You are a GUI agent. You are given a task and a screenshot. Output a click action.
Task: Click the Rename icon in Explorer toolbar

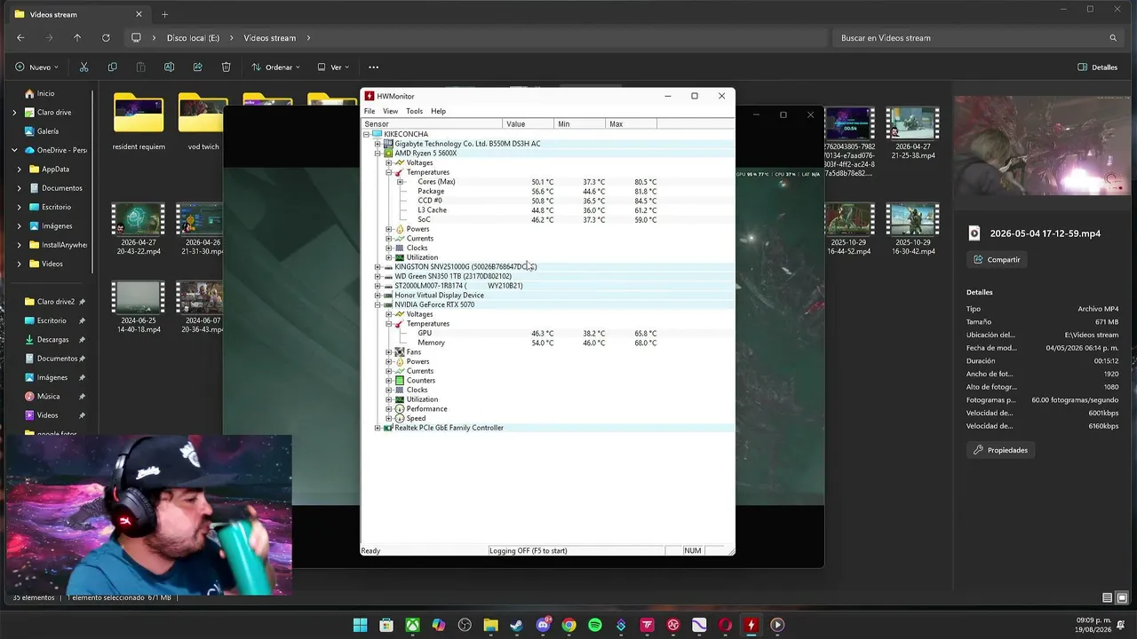tap(169, 67)
